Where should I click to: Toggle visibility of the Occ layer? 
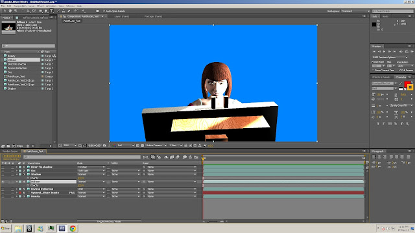(x=3, y=171)
